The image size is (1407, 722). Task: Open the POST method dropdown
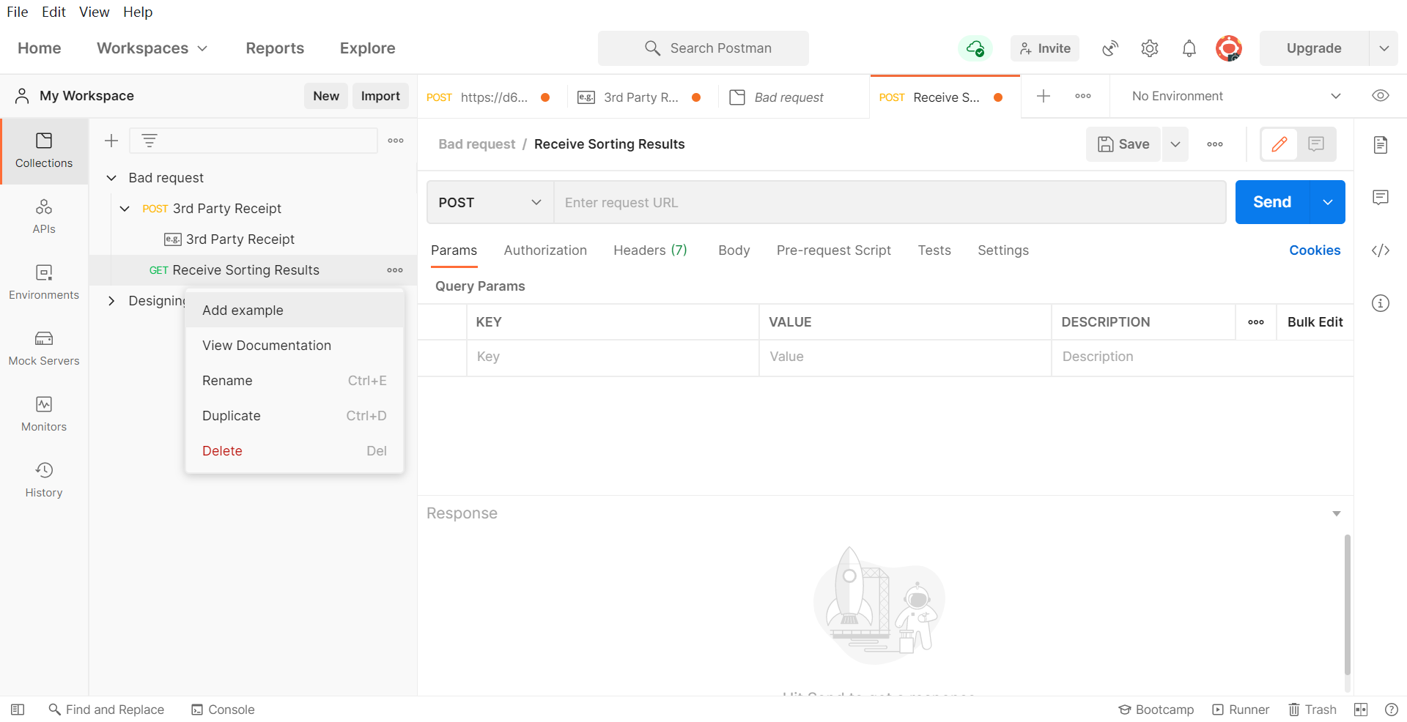pos(490,202)
